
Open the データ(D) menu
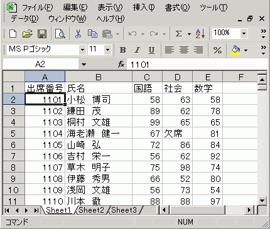point(24,19)
